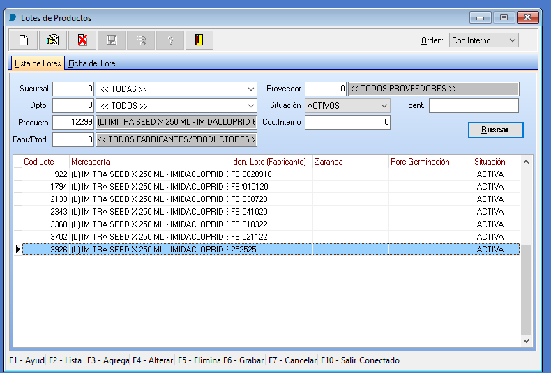Viewport: 551px width, 373px height.
Task: Click the list scrollbar down arrow
Action: (x=526, y=341)
